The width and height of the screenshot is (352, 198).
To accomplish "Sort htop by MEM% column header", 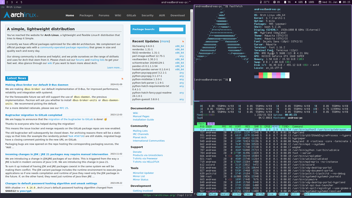I will click(276, 127).
